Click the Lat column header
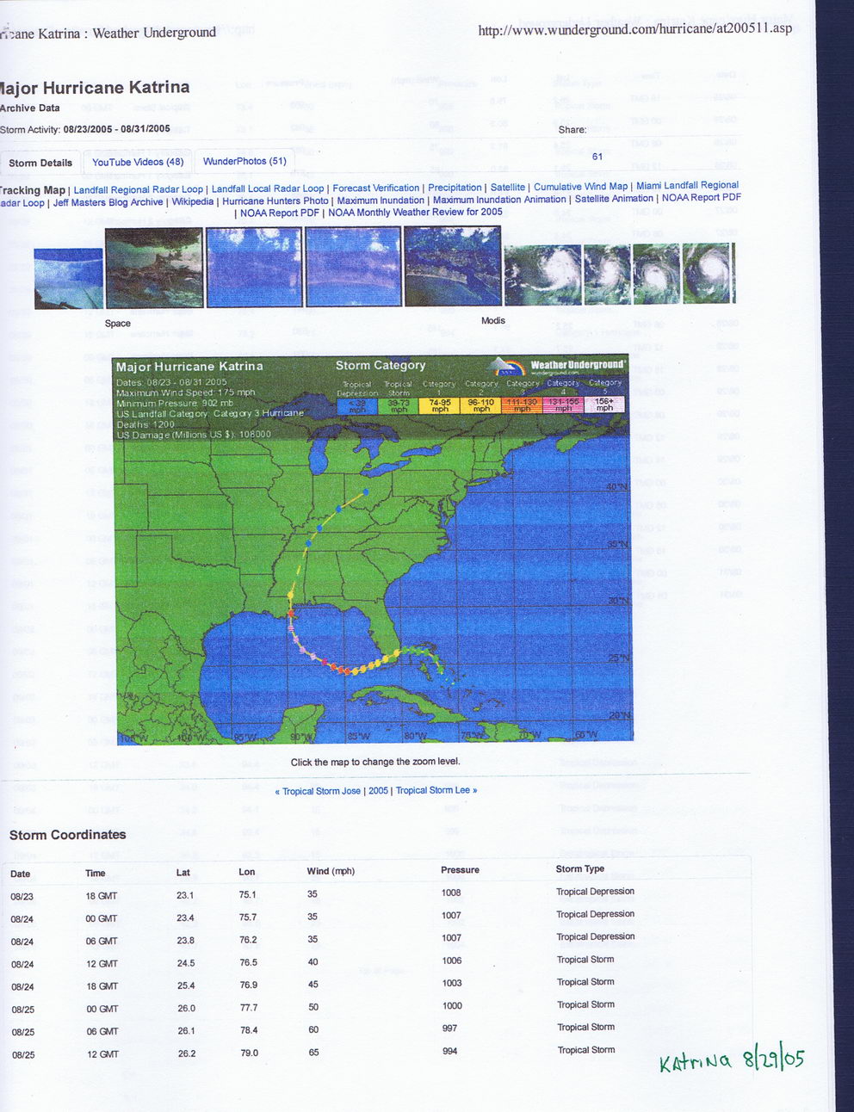 pyautogui.click(x=183, y=872)
